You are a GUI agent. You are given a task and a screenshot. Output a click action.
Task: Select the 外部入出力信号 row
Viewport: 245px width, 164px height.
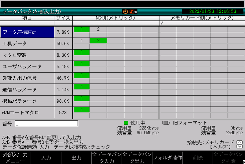pyautogui.click(x=27, y=78)
